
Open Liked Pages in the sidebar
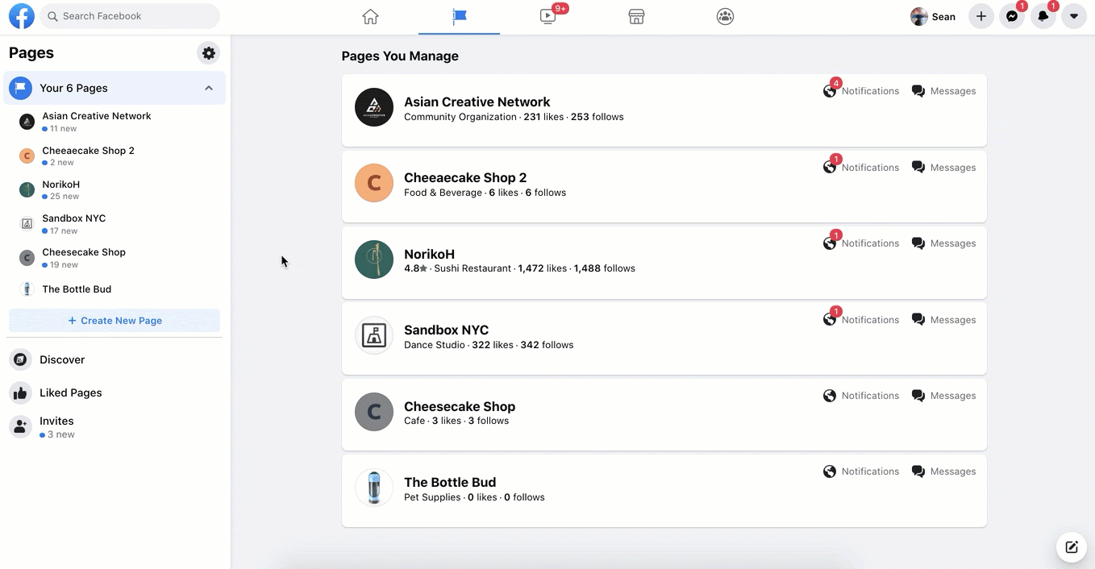[x=70, y=392]
